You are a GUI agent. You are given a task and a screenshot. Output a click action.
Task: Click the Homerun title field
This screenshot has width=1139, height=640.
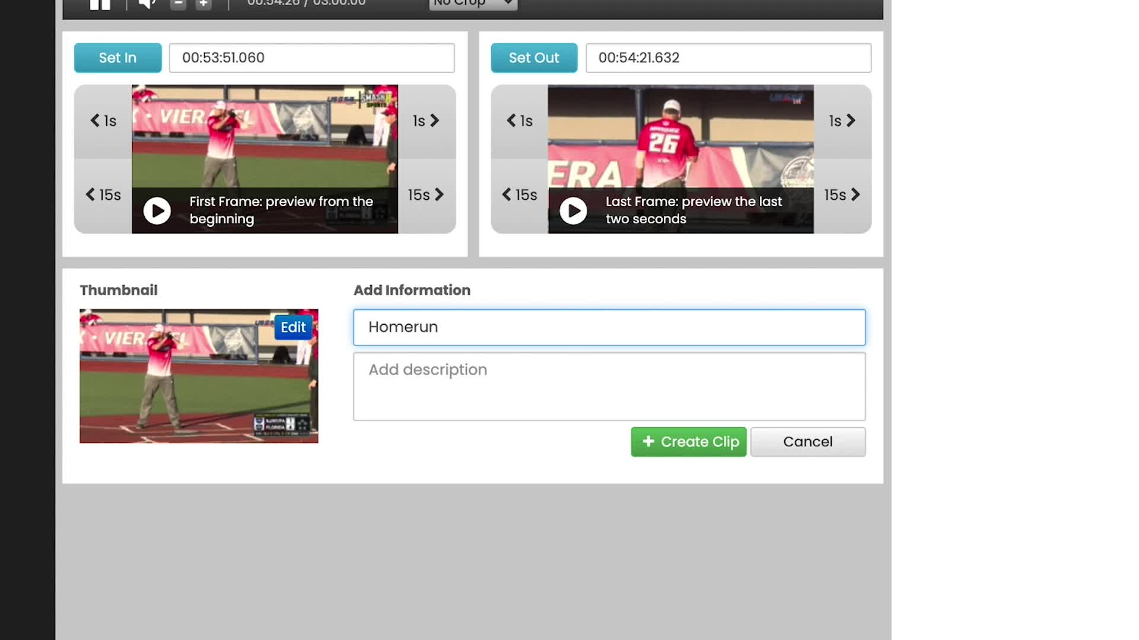coord(609,327)
